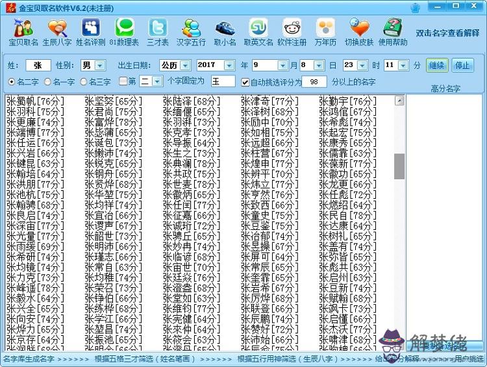Open the year 2017 dropdown
This screenshot has width=487, height=367.
coord(229,66)
